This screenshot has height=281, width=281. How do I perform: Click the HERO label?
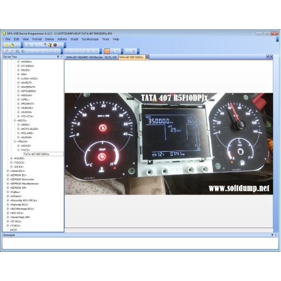pos(25,125)
